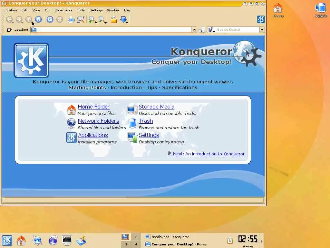Open the Home Folder link
This screenshot has width=330, height=248.
(94, 107)
